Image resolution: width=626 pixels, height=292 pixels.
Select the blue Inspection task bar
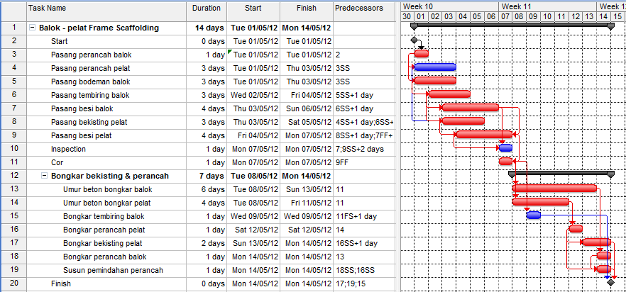[505, 148]
